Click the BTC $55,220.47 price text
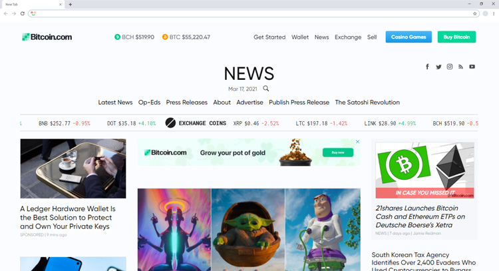499x271 pixels. 190,37
